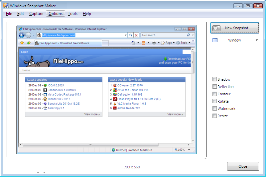The image size is (266, 177).
Task: Open the Edit menu
Action: click(x=21, y=14)
